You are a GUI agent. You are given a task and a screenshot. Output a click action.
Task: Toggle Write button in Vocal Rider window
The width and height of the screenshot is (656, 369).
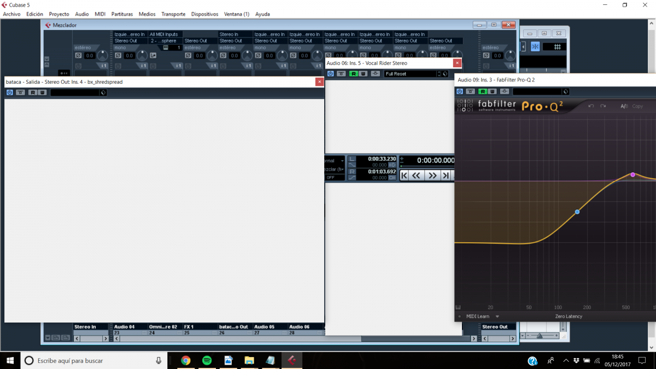[363, 73]
